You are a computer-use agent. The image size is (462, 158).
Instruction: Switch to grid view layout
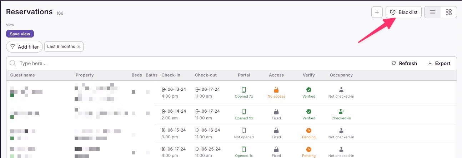click(449, 12)
